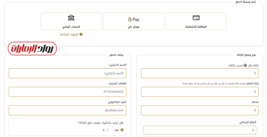This screenshot has width=267, height=137.
Task: Select the لا reminder radio button
Action: (x=107, y=130)
